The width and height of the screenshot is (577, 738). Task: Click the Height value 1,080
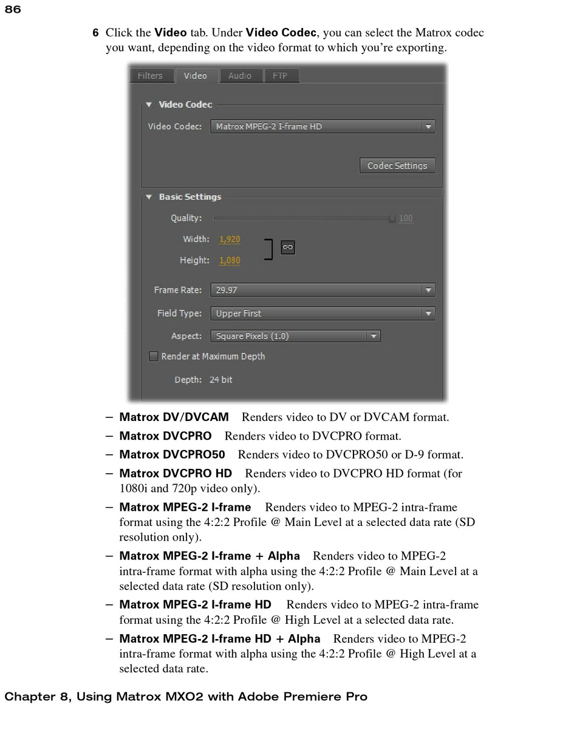point(230,261)
